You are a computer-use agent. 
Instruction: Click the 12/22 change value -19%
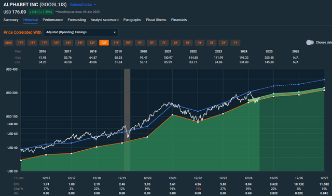pos(198,189)
